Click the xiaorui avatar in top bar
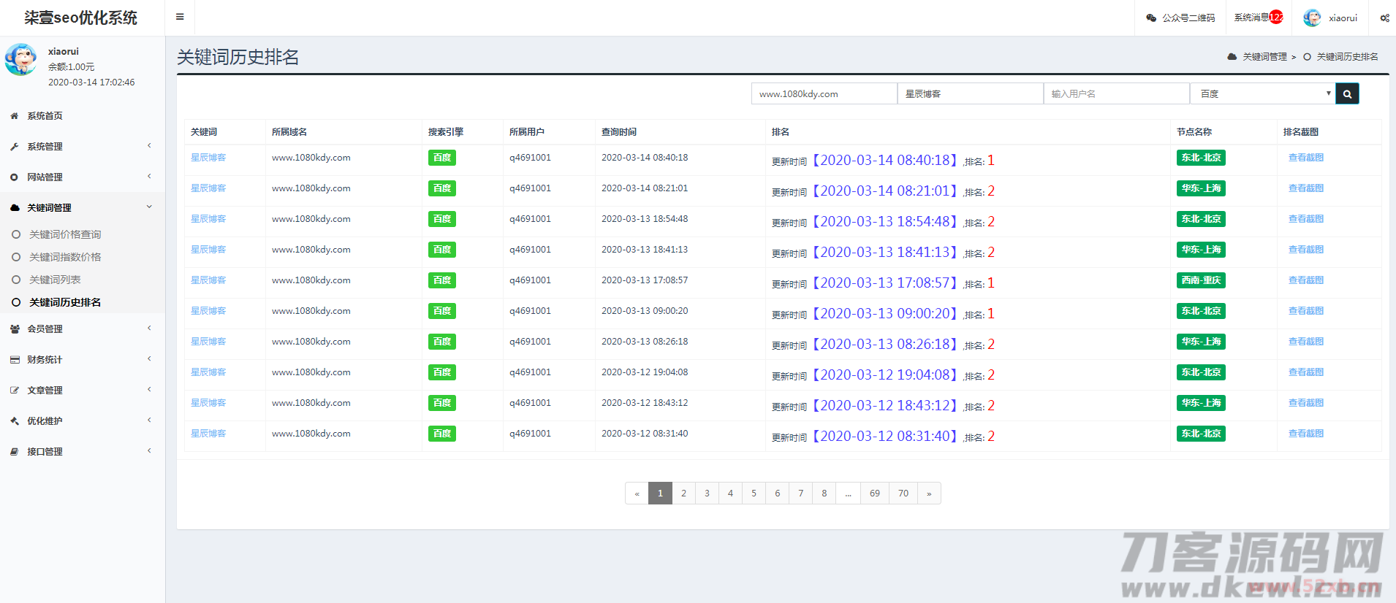This screenshot has height=603, width=1396. tap(1313, 18)
